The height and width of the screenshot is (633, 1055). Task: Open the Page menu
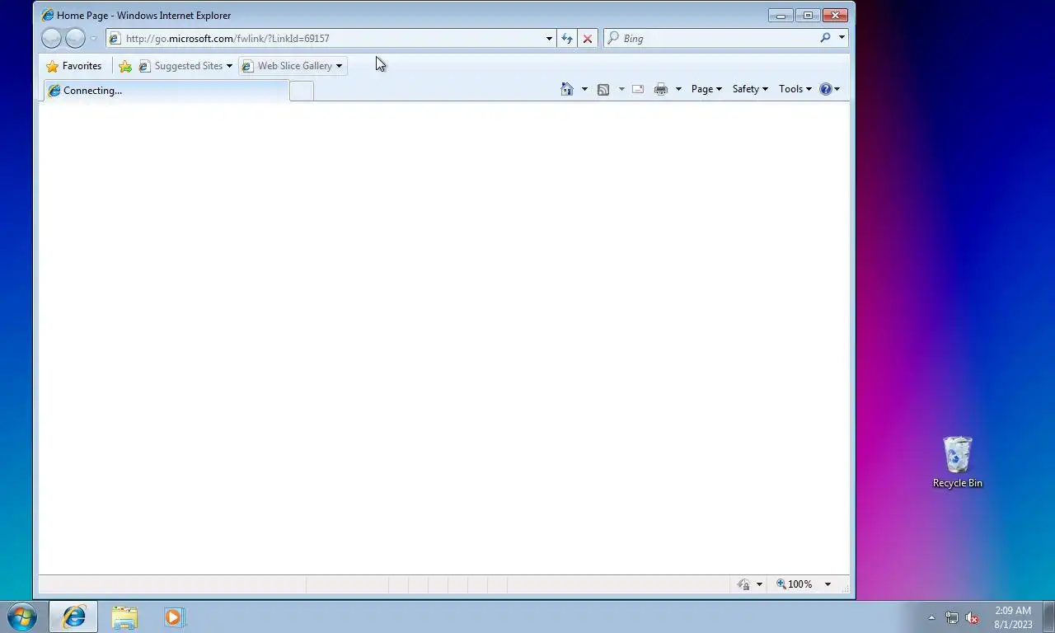706,89
